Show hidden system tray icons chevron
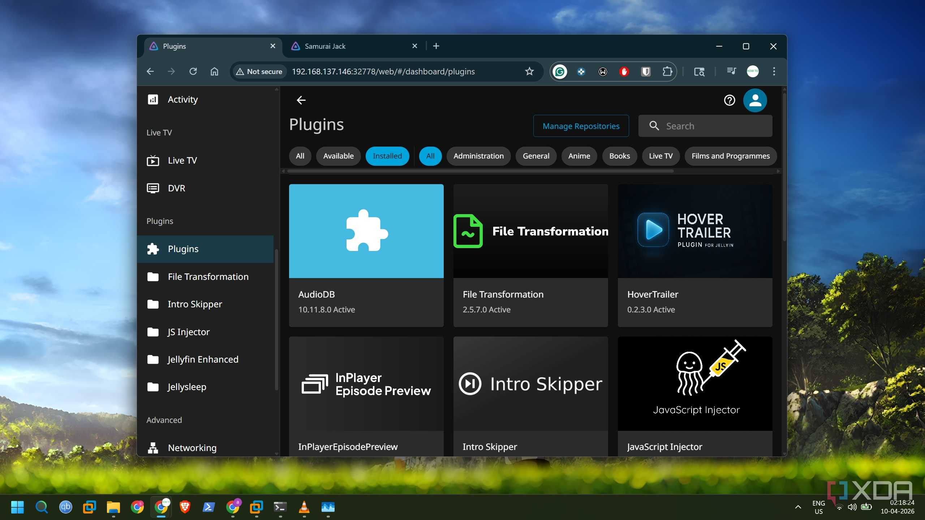 (x=798, y=507)
